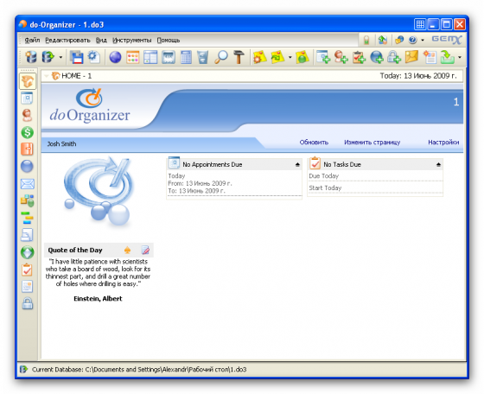484x394 pixels.
Task: Edit the Quote of the Day
Action: click(x=145, y=250)
